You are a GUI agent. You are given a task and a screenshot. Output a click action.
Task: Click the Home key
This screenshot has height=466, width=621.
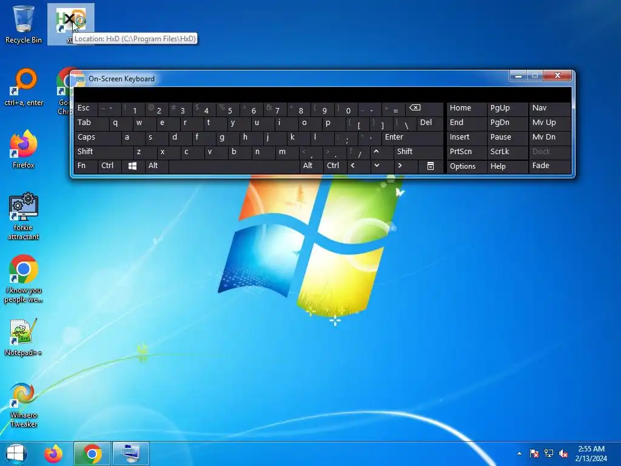point(466,109)
